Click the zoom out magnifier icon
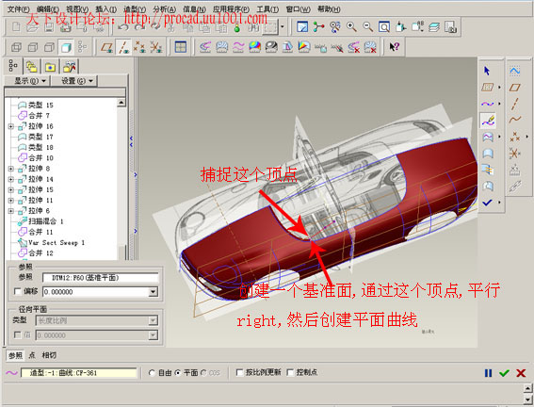 point(368,27)
